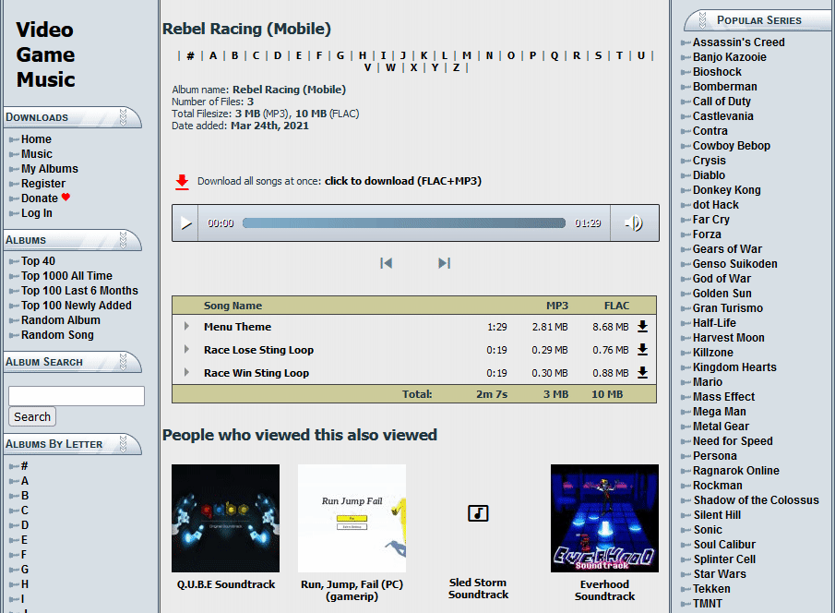Screen dimensions: 835x613
Task: Play Menu Theme using its row triangle
Action: coord(186,326)
